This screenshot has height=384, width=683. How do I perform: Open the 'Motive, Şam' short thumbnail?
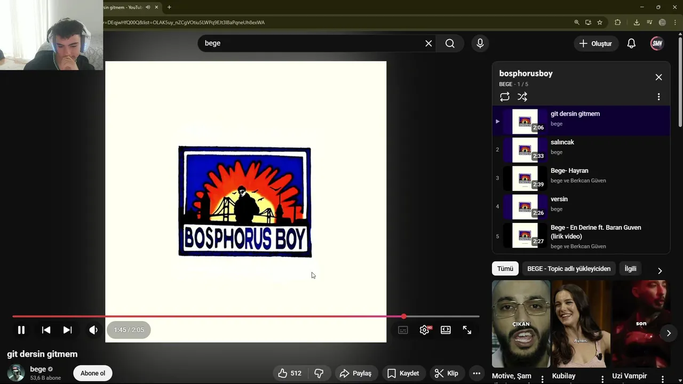[521, 324]
